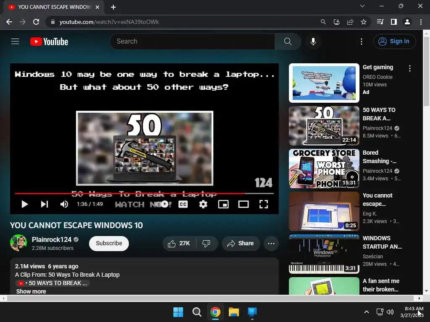Open Chrome zoom magnifier icon in address bar
The width and height of the screenshot is (430, 322).
click(x=323, y=22)
